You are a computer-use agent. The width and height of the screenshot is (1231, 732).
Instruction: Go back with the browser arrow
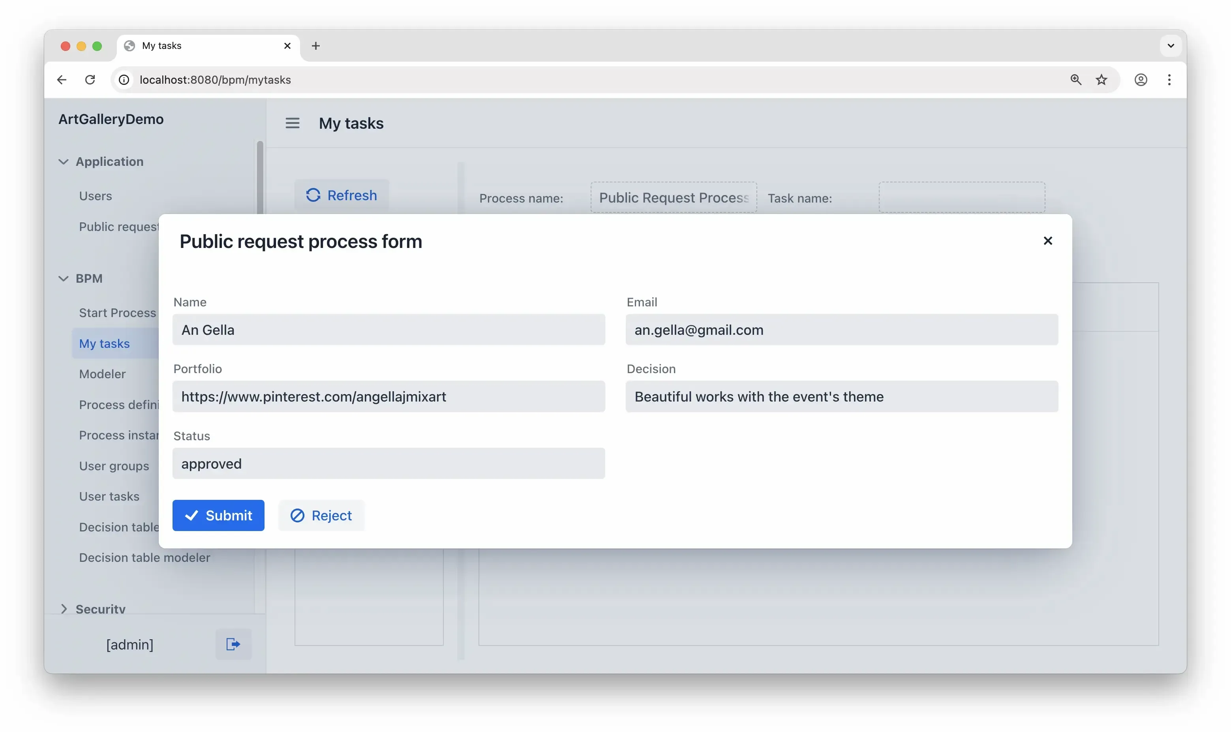point(62,79)
